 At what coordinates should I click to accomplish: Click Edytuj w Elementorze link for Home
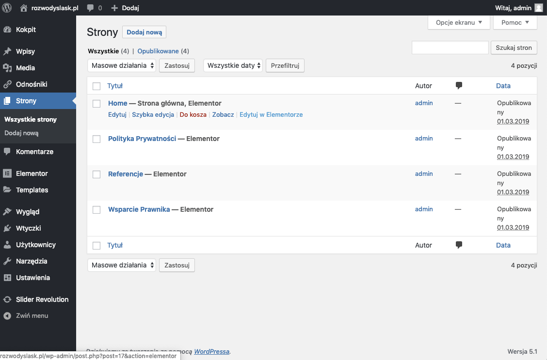[x=271, y=115]
